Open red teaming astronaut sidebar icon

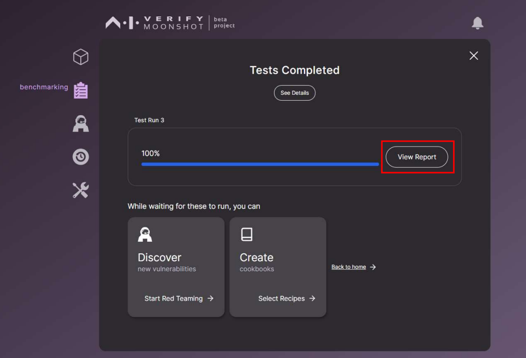81,124
